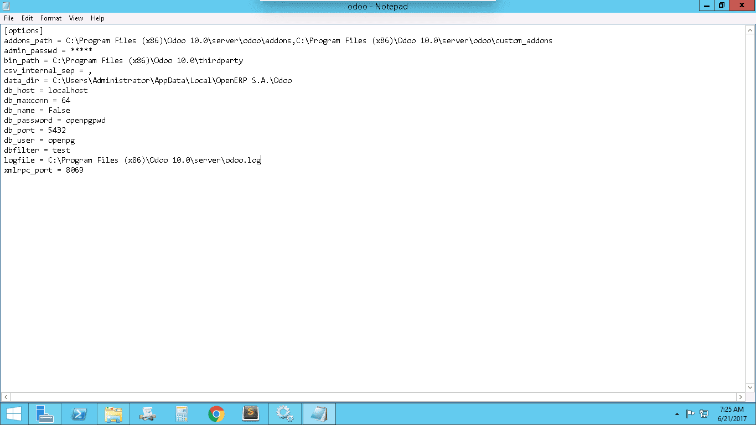Open Sublime Text from the taskbar
The height and width of the screenshot is (425, 756).
point(251,414)
